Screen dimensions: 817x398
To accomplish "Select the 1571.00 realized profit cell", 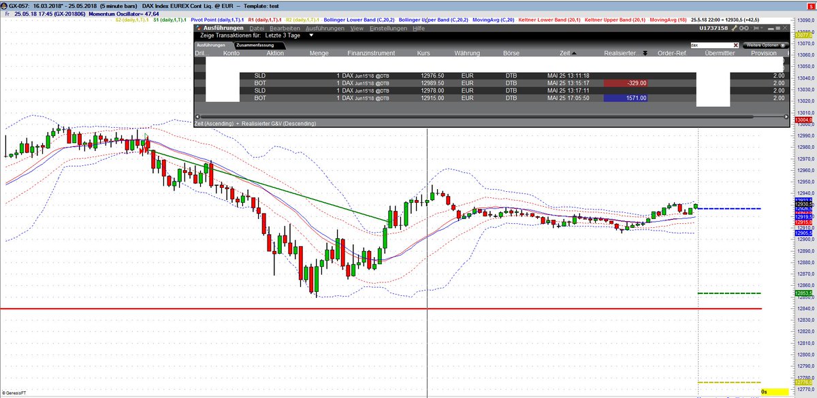I will tap(626, 98).
